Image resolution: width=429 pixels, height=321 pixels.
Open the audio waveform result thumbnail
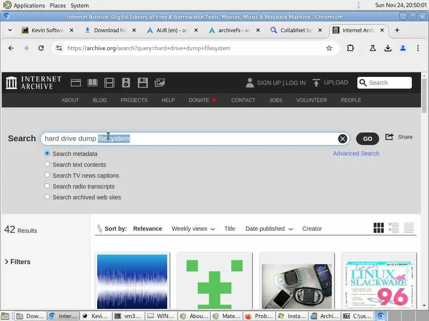click(132, 281)
